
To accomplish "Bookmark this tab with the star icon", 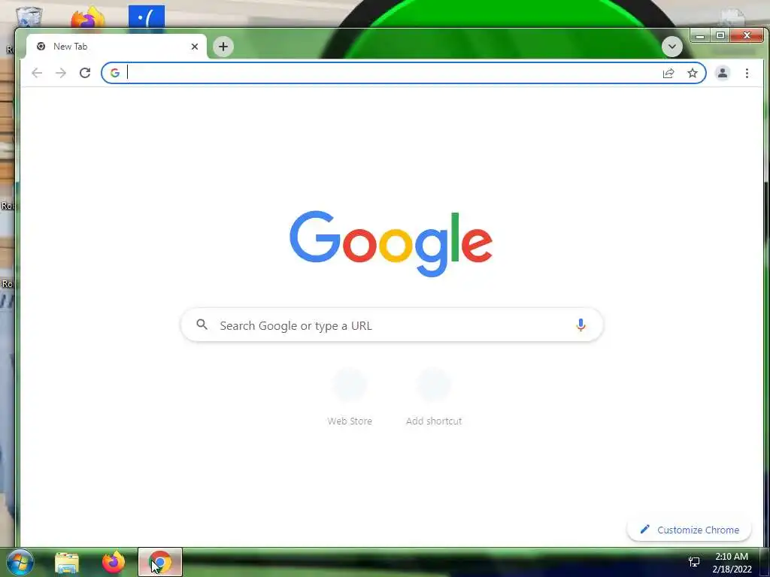I will tap(693, 73).
